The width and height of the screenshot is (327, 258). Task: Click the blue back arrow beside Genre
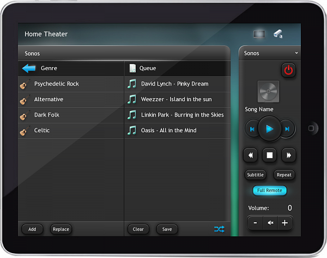28,69
